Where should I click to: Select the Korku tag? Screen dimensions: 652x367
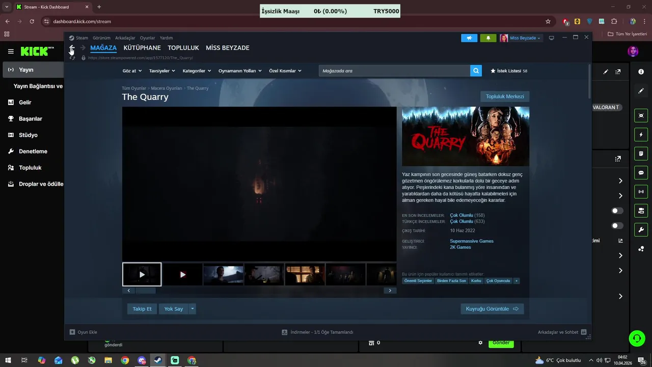(476, 281)
